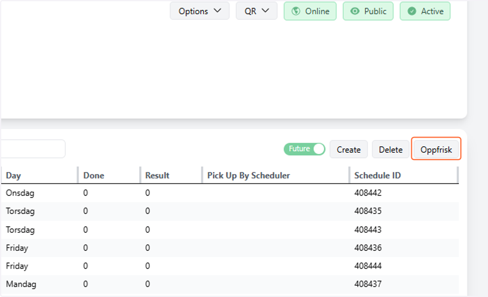This screenshot has height=297, width=488.
Task: Focus the search input field
Action: 33,149
